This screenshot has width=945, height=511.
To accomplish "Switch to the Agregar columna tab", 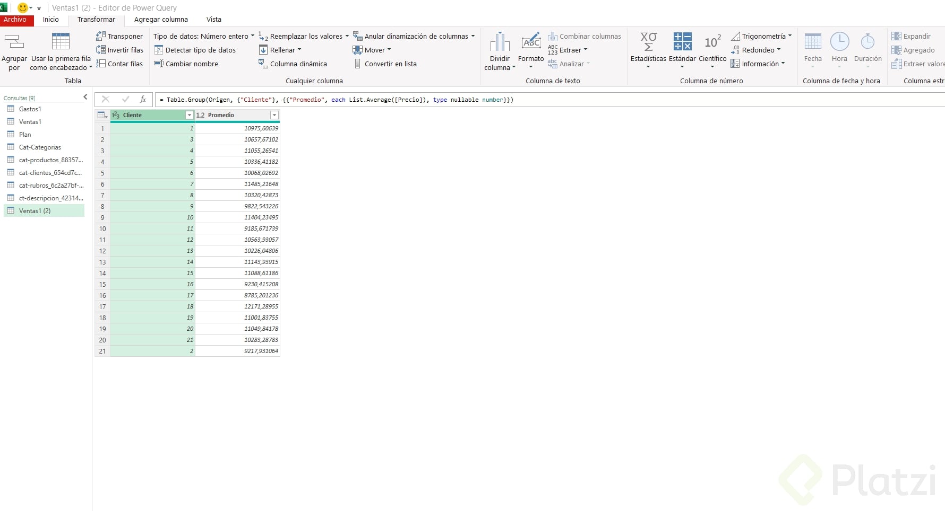I will (x=161, y=20).
